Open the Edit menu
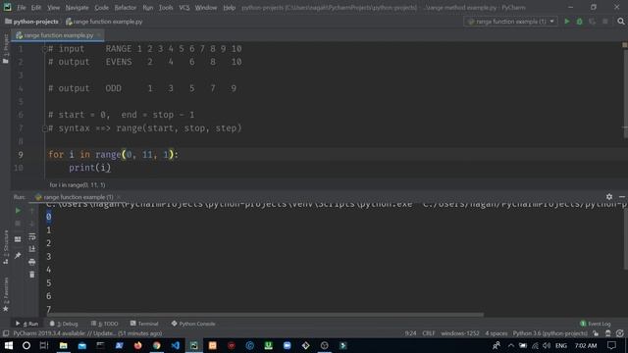The image size is (628, 353). click(x=36, y=8)
